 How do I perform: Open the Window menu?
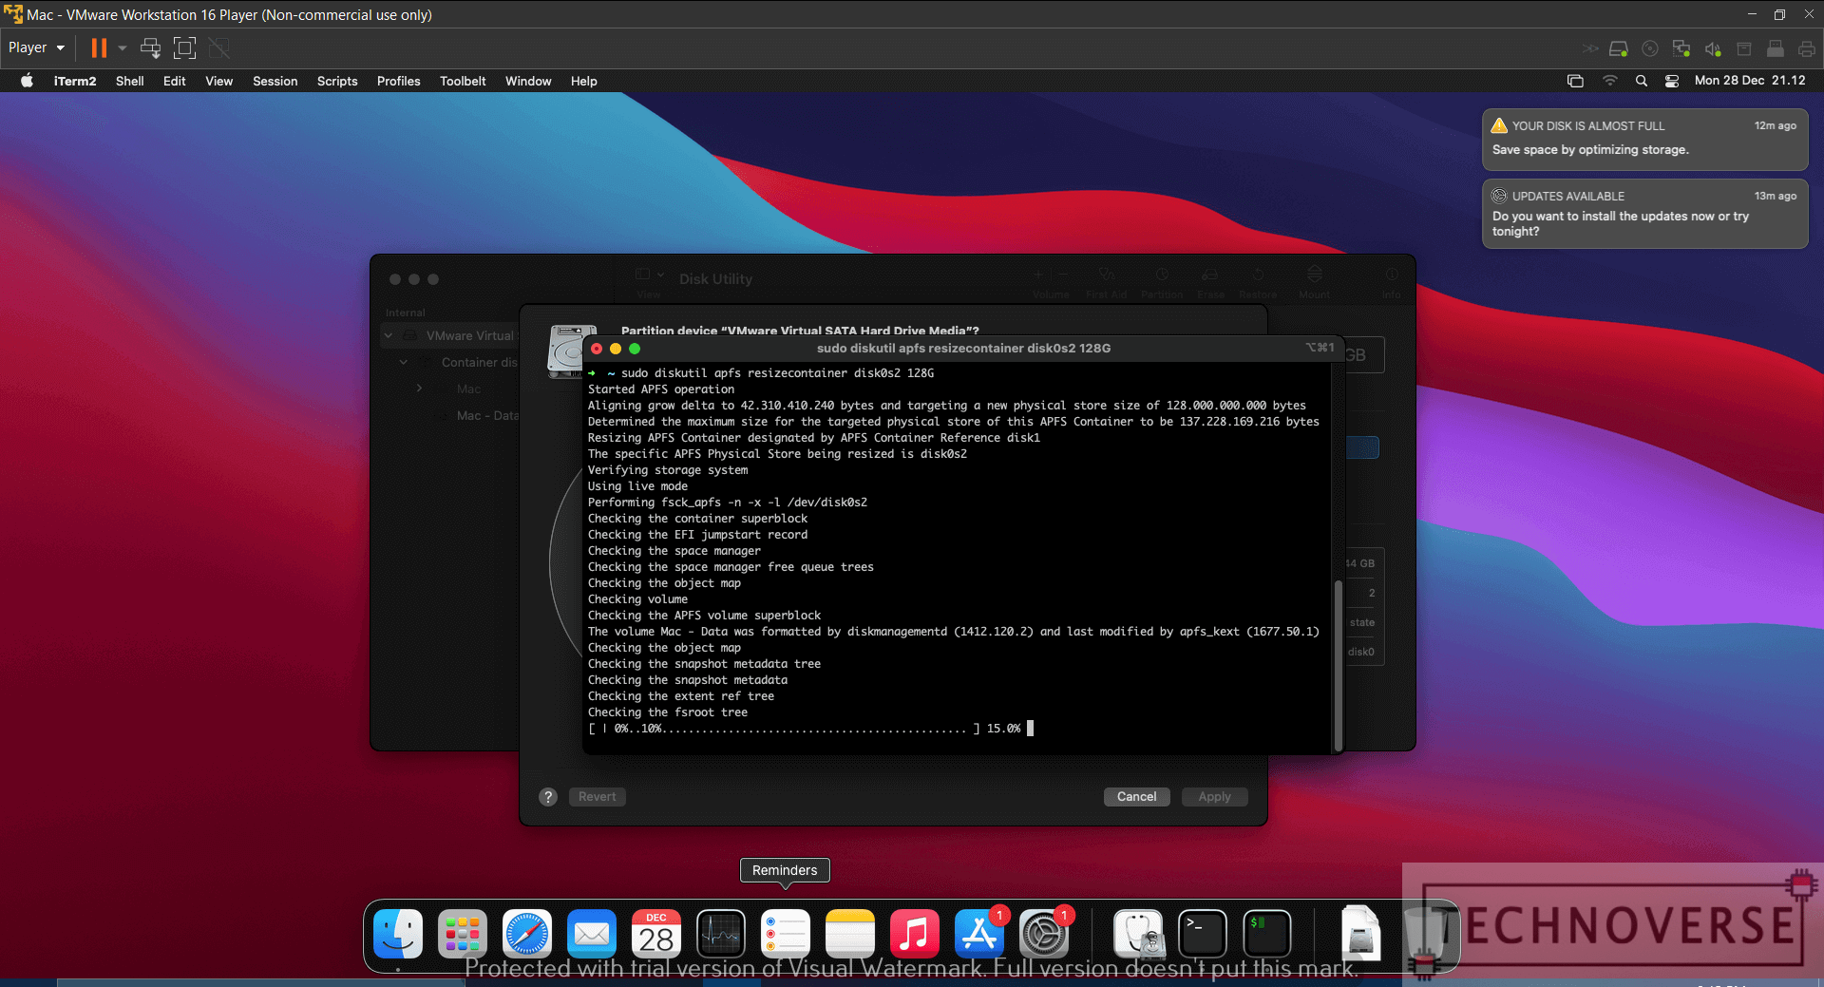click(x=528, y=81)
